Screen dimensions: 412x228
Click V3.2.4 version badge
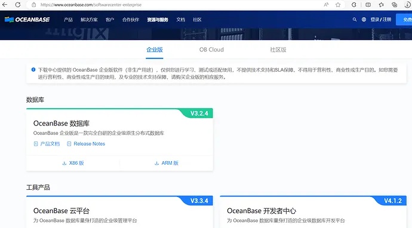coord(199,113)
